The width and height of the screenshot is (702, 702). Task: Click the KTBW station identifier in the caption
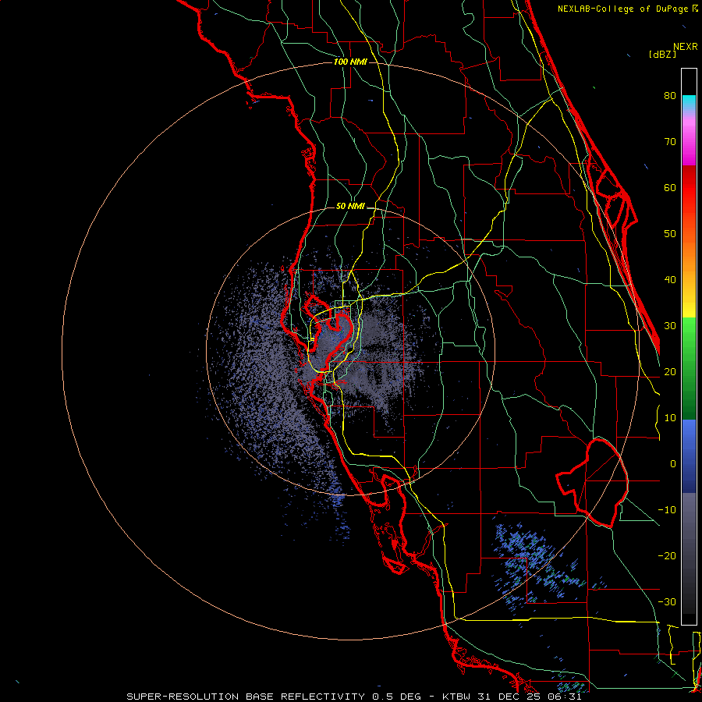click(x=458, y=697)
